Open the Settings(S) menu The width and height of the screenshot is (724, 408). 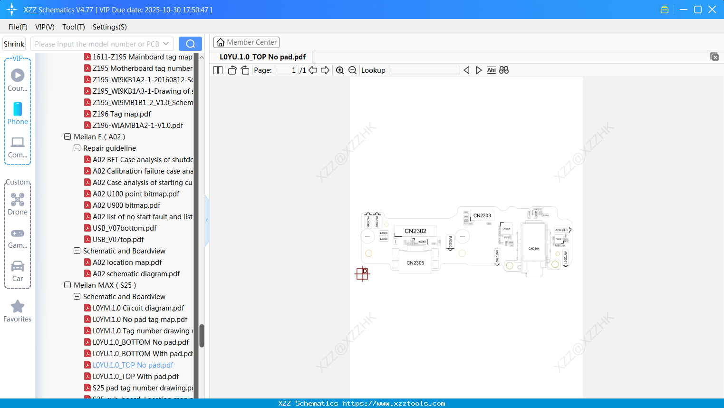109,27
